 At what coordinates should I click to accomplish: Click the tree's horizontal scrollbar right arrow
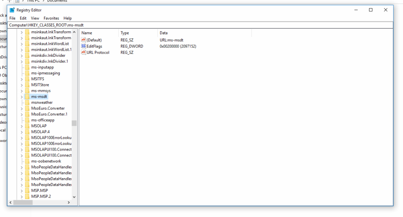69,202
